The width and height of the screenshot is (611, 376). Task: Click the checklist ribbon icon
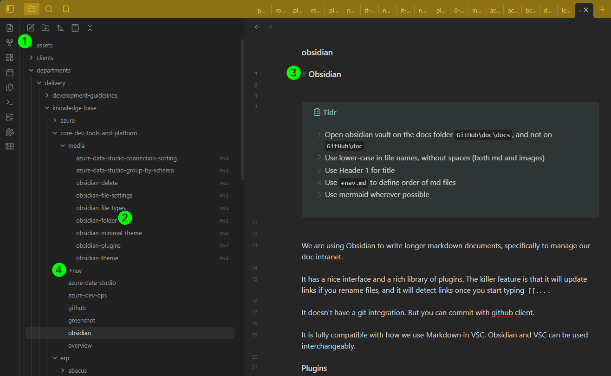click(10, 117)
